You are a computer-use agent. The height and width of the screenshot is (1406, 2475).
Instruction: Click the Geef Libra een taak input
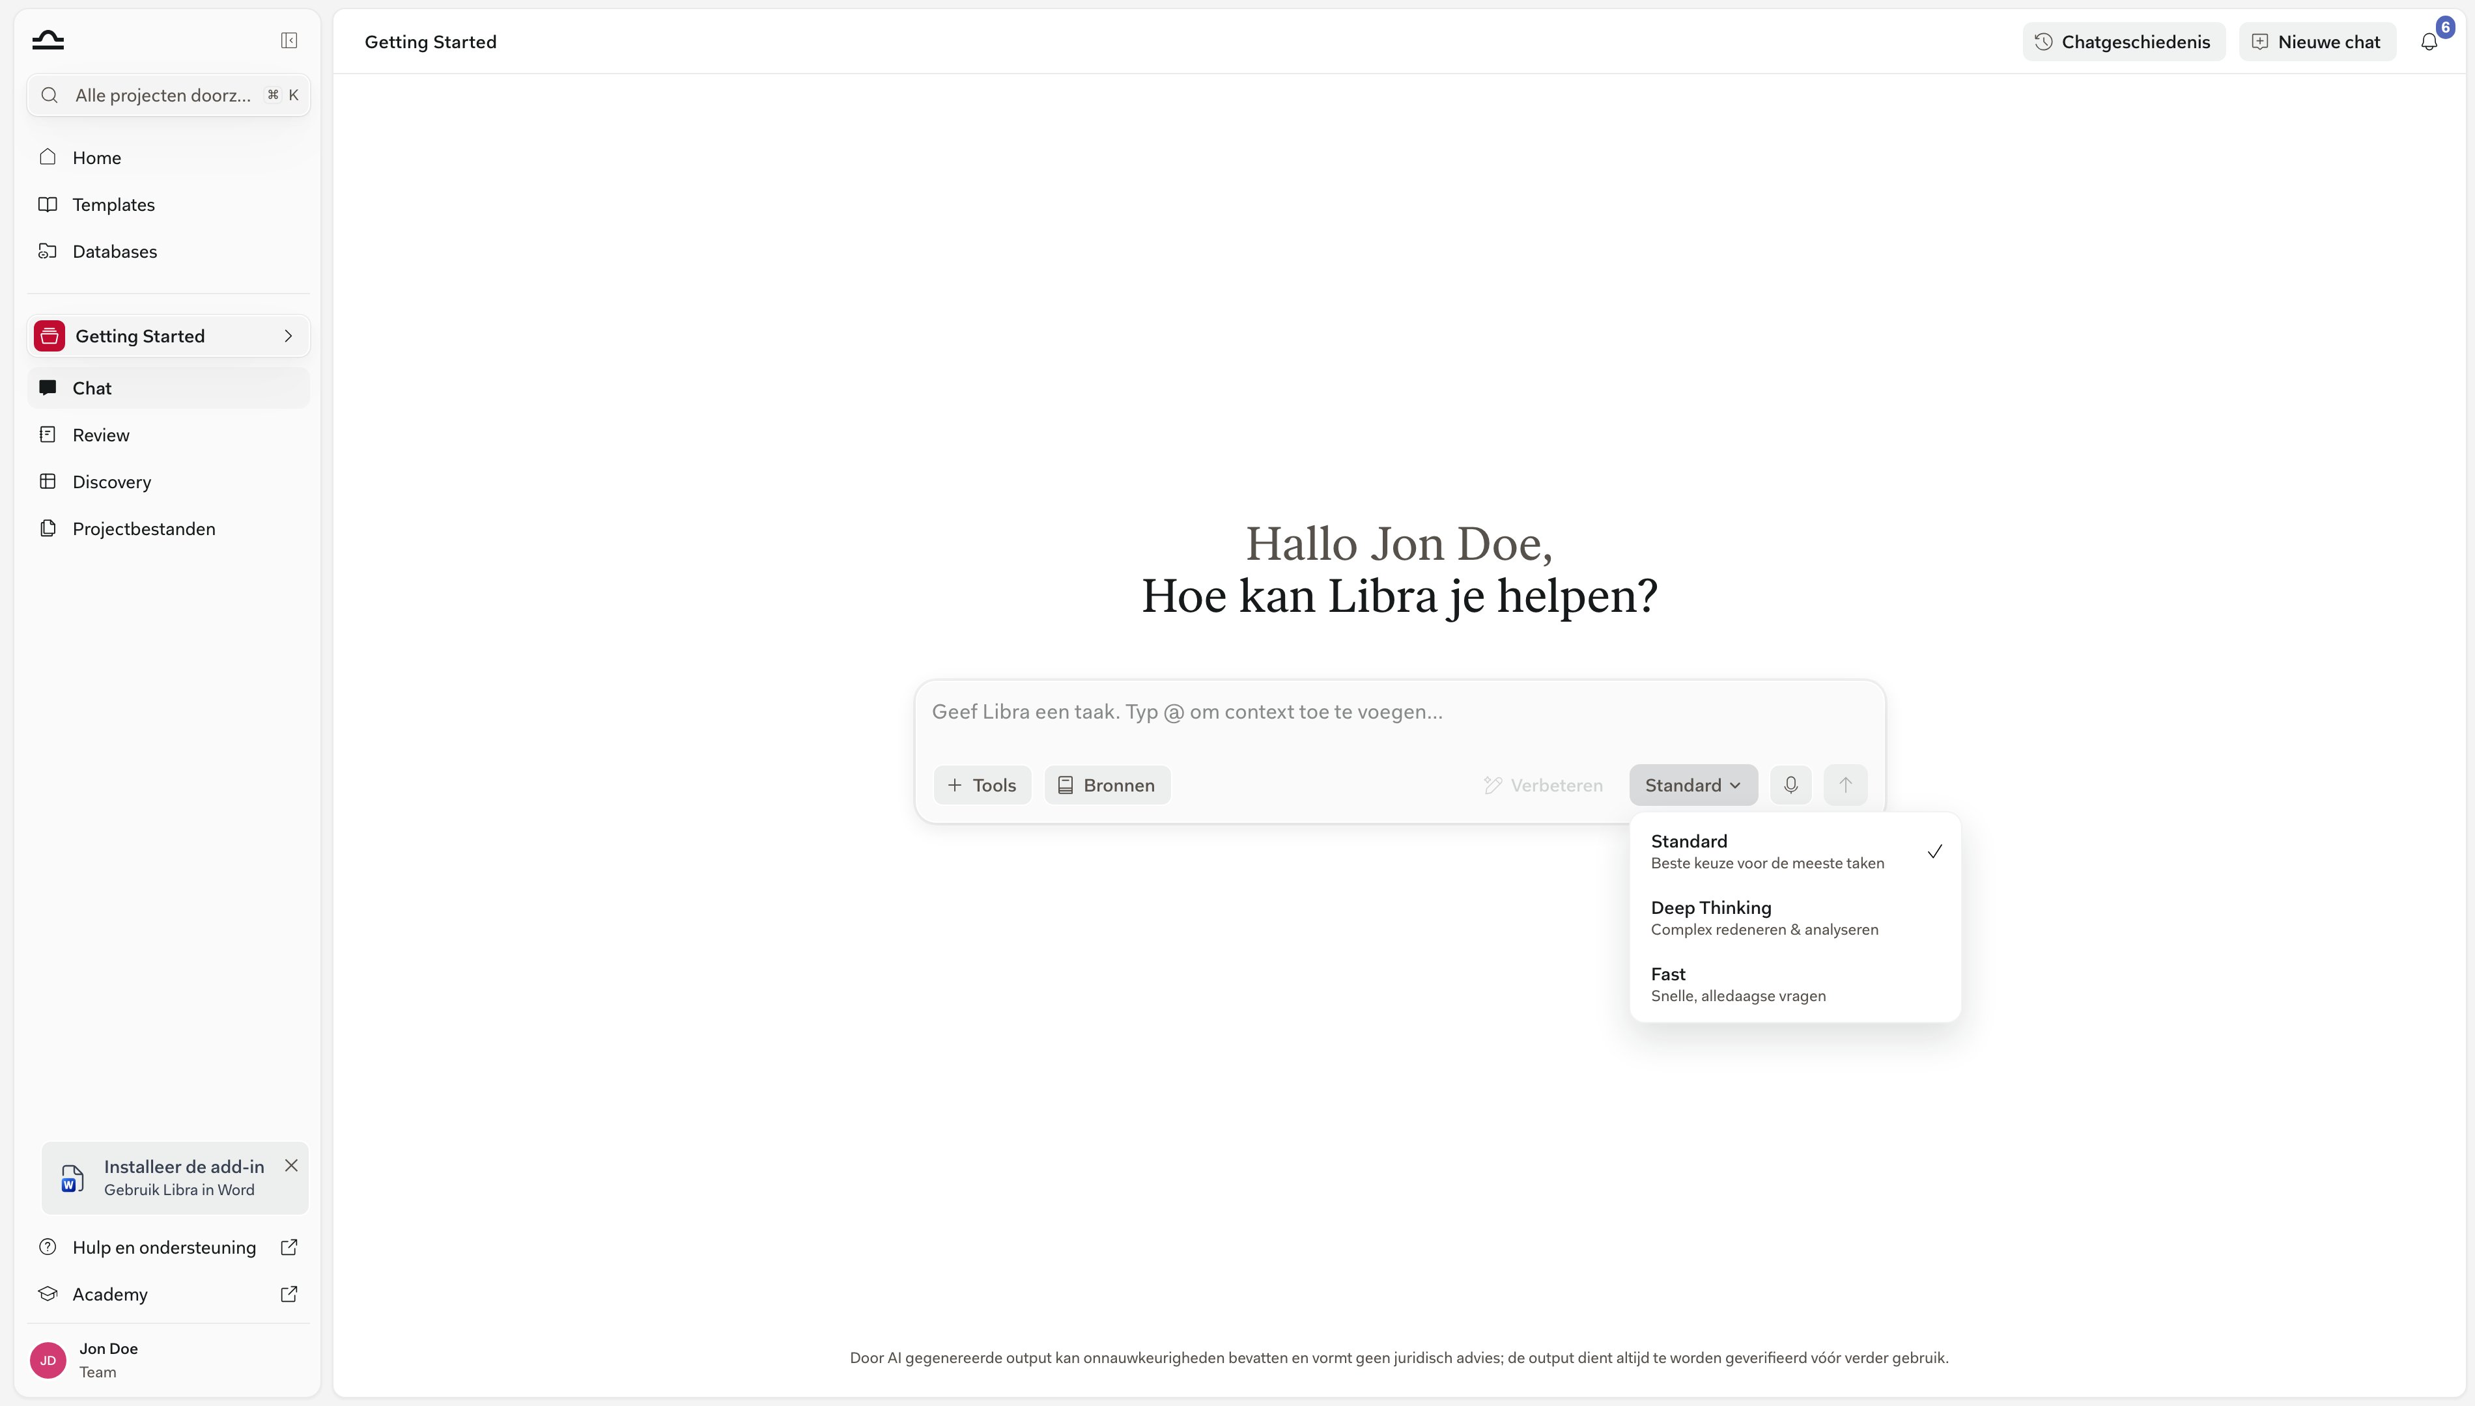point(1399,713)
